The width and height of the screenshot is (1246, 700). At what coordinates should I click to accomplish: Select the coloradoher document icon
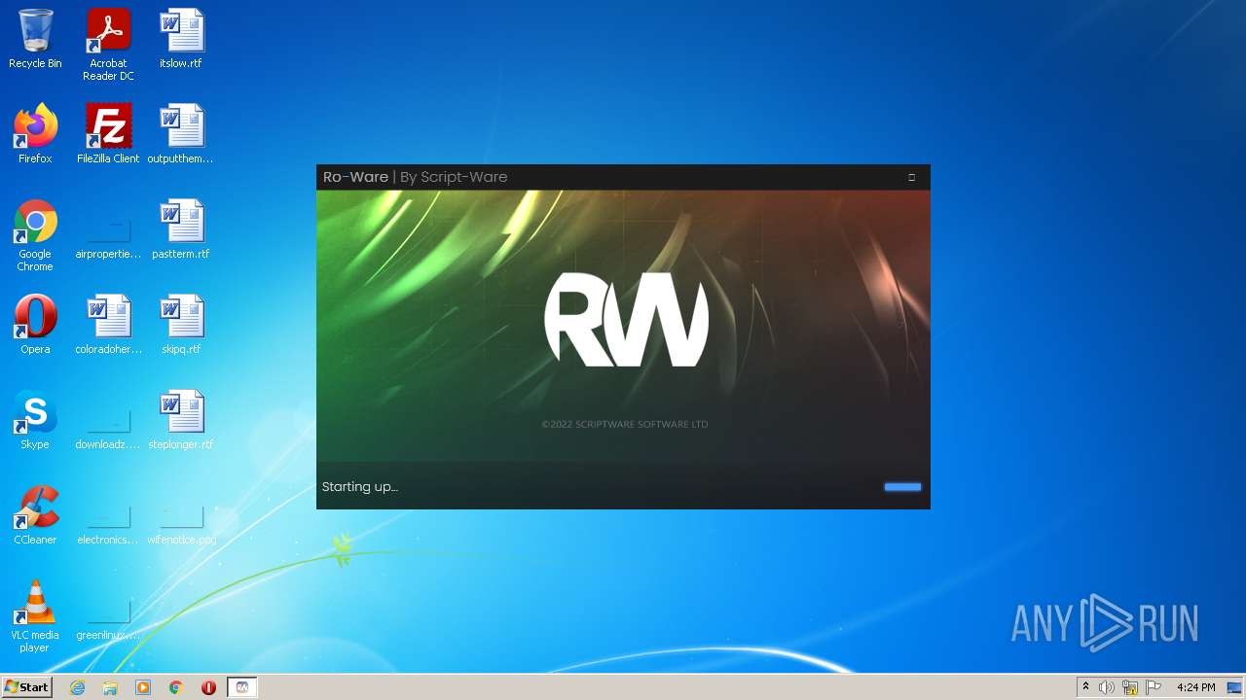tap(108, 325)
